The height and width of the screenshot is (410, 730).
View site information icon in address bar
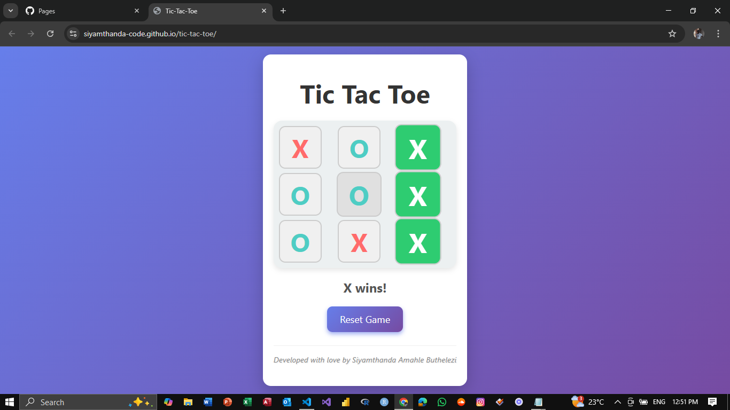click(x=73, y=34)
